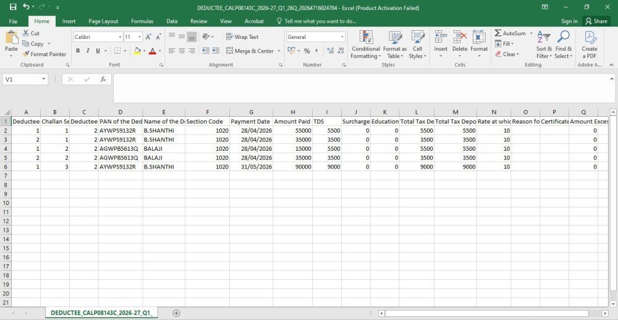
Task: Click the Share button
Action: (x=596, y=21)
